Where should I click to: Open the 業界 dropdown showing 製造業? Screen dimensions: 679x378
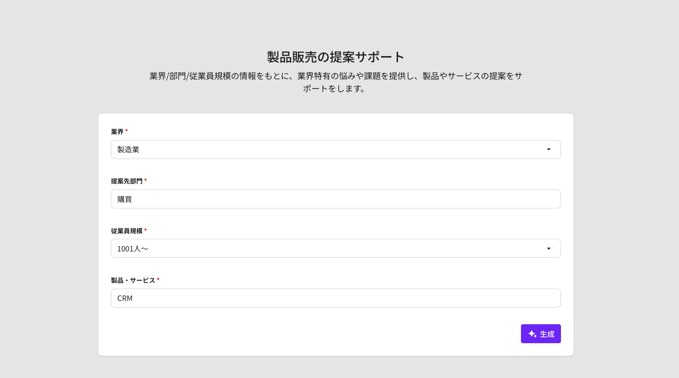tap(335, 149)
